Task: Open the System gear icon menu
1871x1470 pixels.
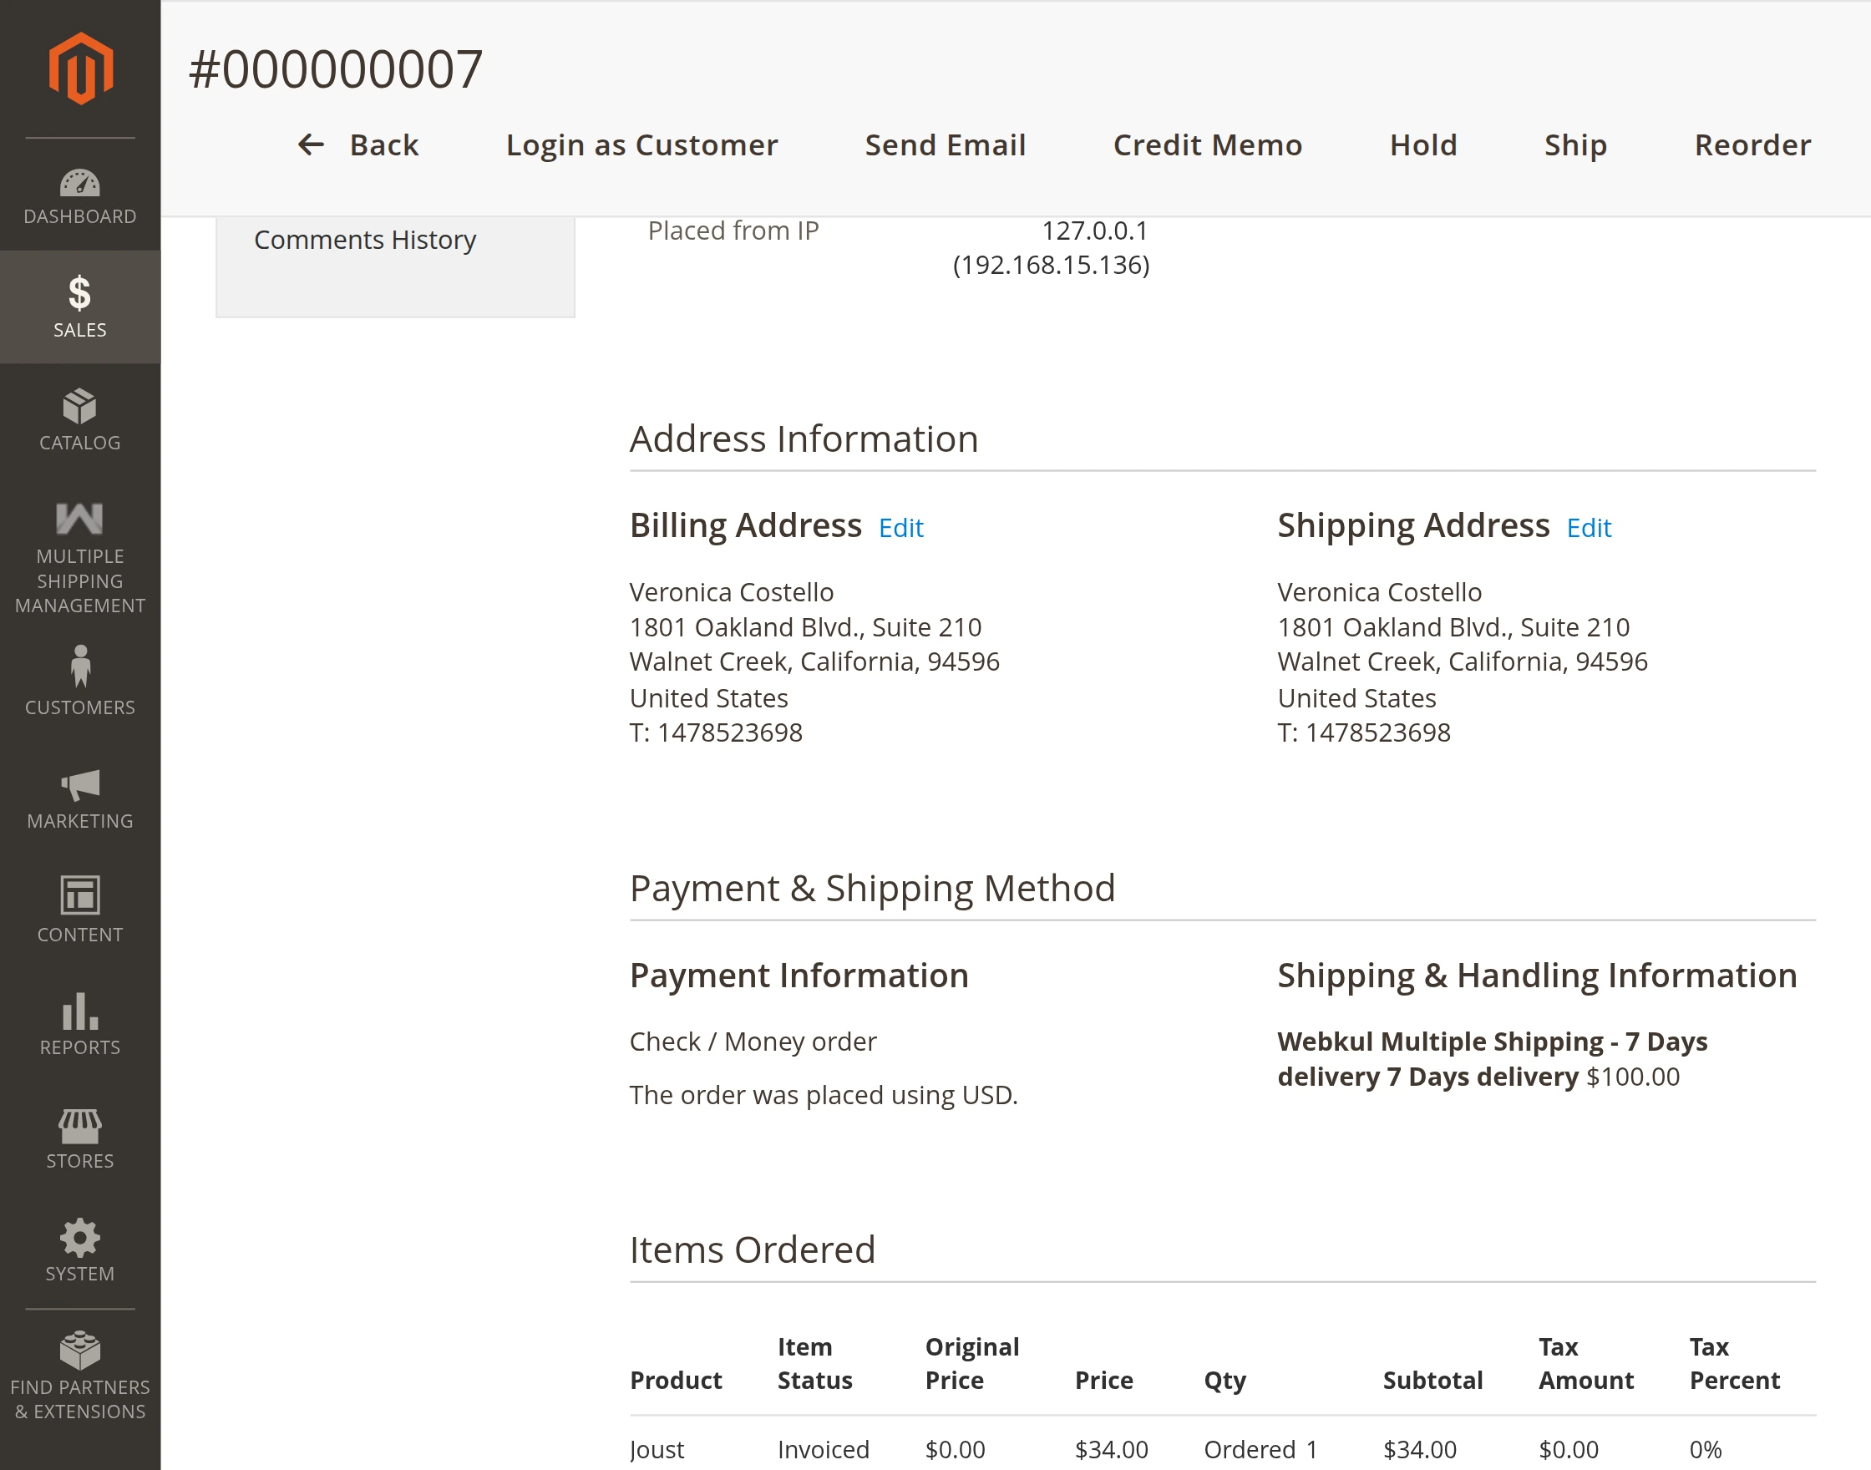Action: [x=80, y=1249]
